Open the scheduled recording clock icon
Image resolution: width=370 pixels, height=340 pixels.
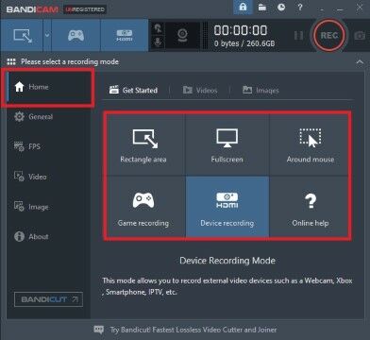(x=281, y=8)
